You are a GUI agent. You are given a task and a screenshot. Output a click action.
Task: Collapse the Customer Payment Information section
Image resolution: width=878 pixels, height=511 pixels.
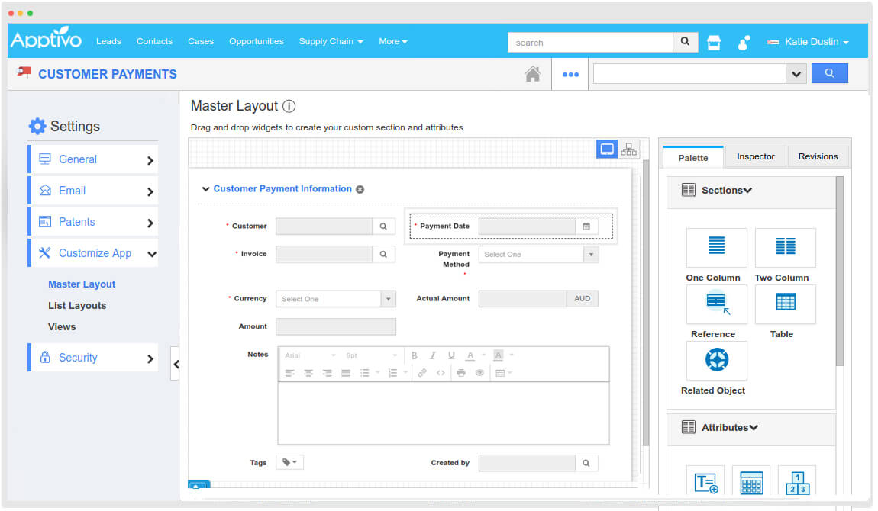(205, 188)
